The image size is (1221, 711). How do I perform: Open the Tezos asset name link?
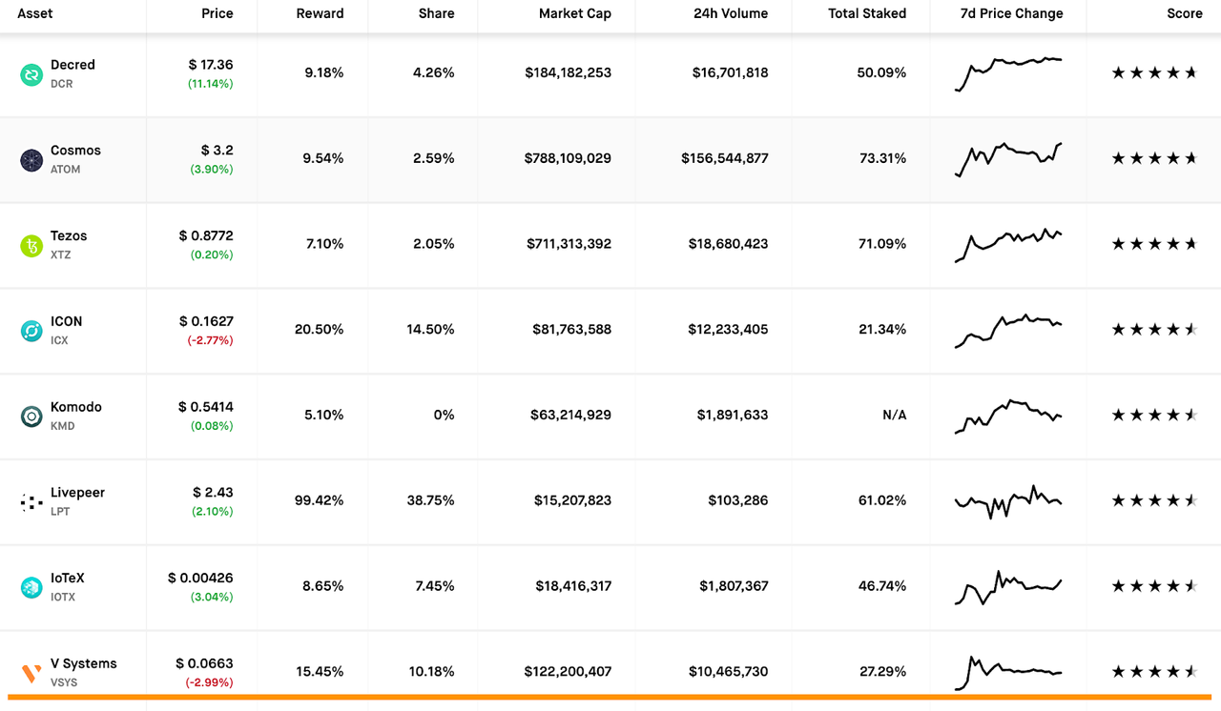tap(69, 235)
